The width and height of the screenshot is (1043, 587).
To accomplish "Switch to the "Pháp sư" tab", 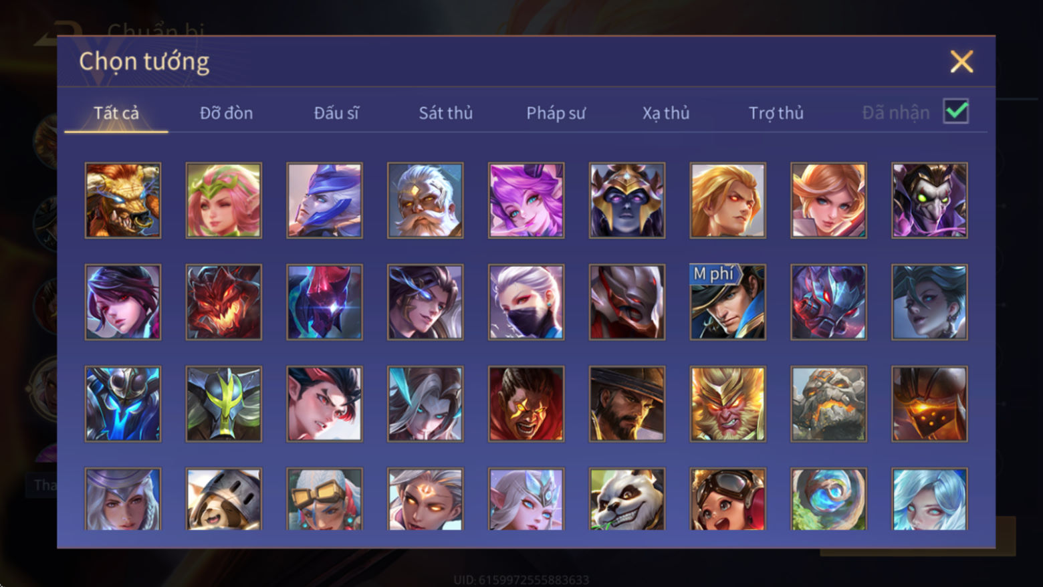I will 556,113.
